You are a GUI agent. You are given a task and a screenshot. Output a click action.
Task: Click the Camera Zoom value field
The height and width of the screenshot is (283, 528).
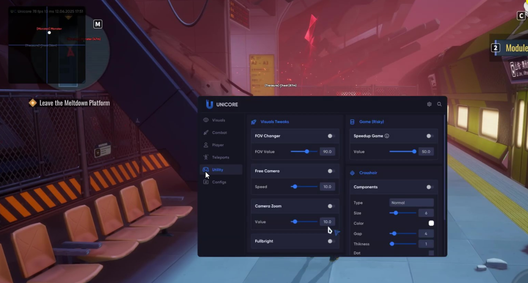328,222
